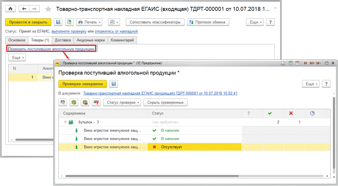Close the invoice tab with the X
338x186 pixels.
coord(275,8)
